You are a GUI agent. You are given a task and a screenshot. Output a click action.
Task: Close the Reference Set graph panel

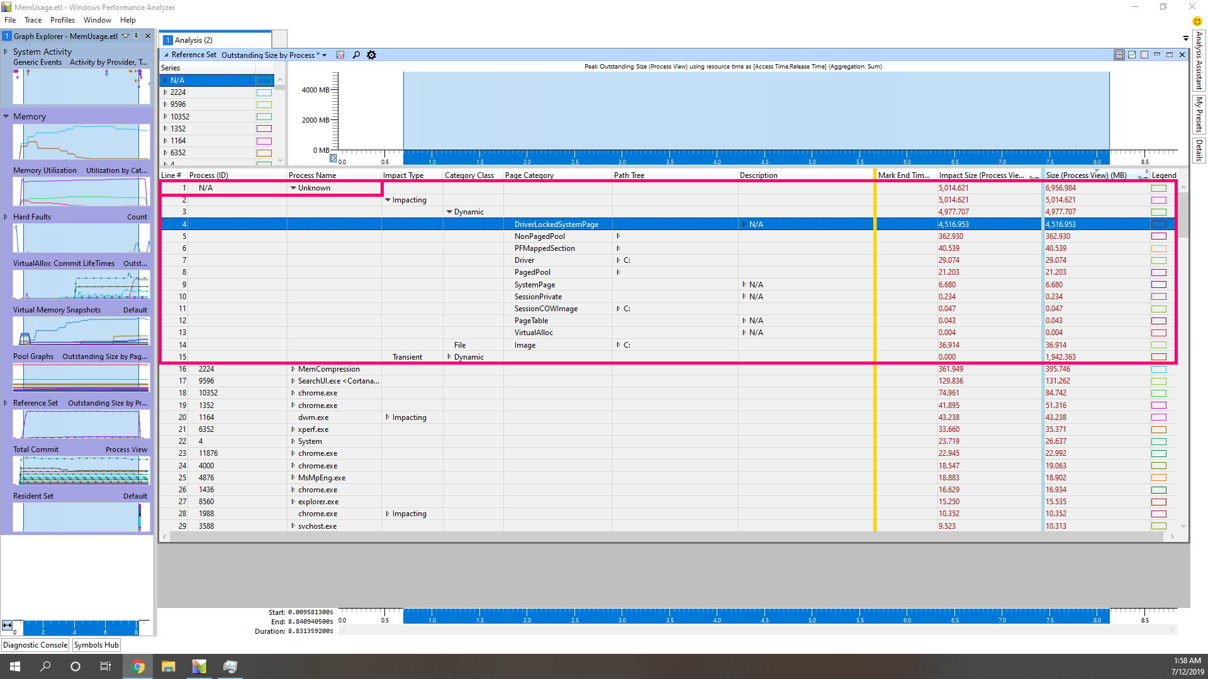coord(1182,55)
